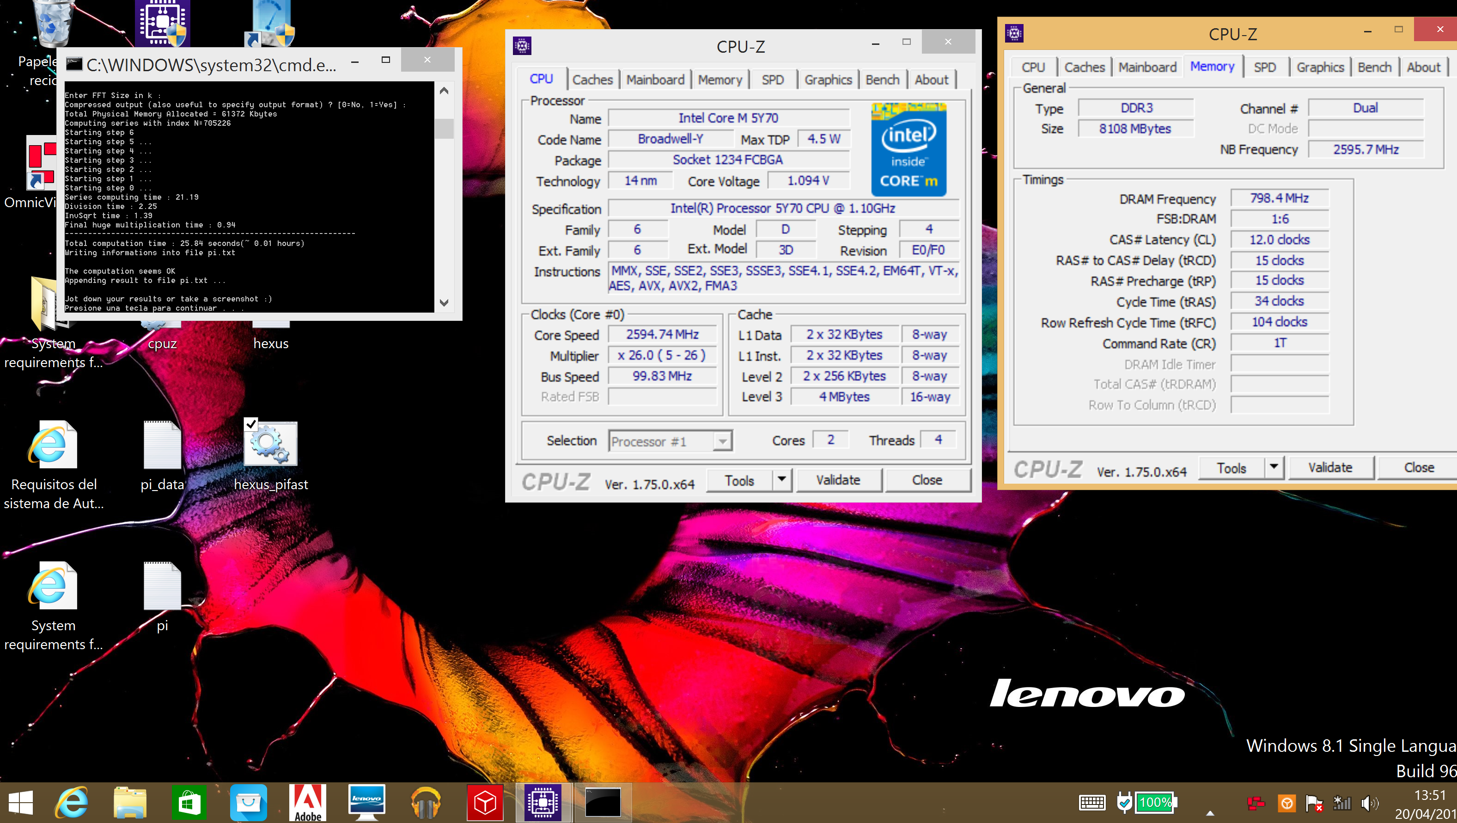Click the Multiplier value x 26.0
This screenshot has height=823, width=1457.
pos(662,356)
